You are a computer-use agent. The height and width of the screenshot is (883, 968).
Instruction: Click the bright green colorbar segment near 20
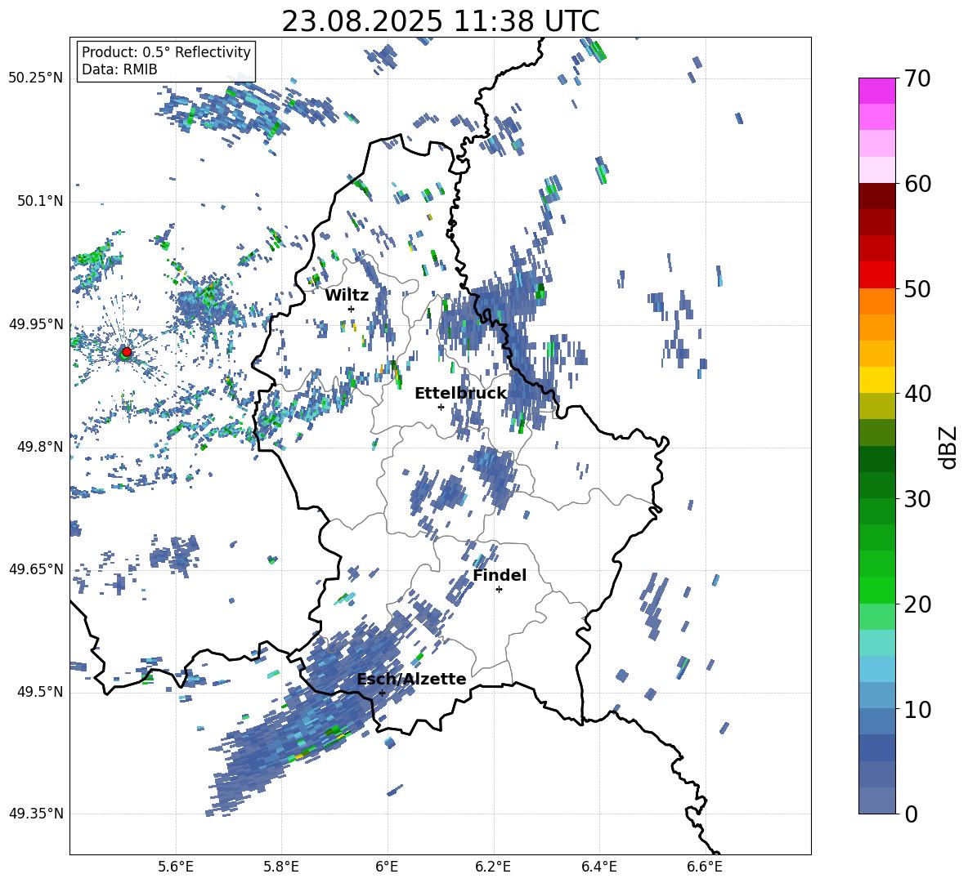point(876,590)
